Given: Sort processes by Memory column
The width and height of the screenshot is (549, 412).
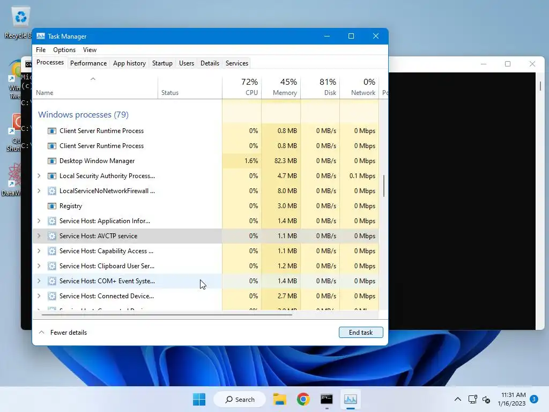Looking at the screenshot, I should 281,86.
